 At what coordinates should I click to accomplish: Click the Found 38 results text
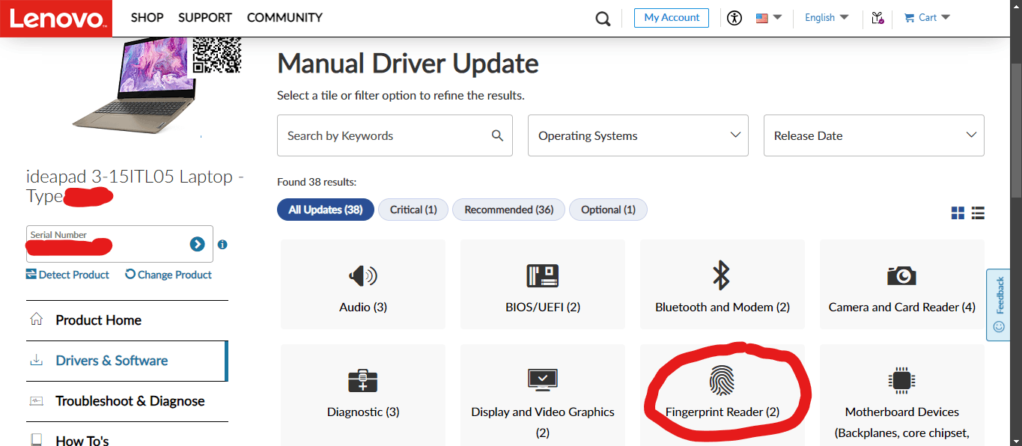click(x=317, y=182)
